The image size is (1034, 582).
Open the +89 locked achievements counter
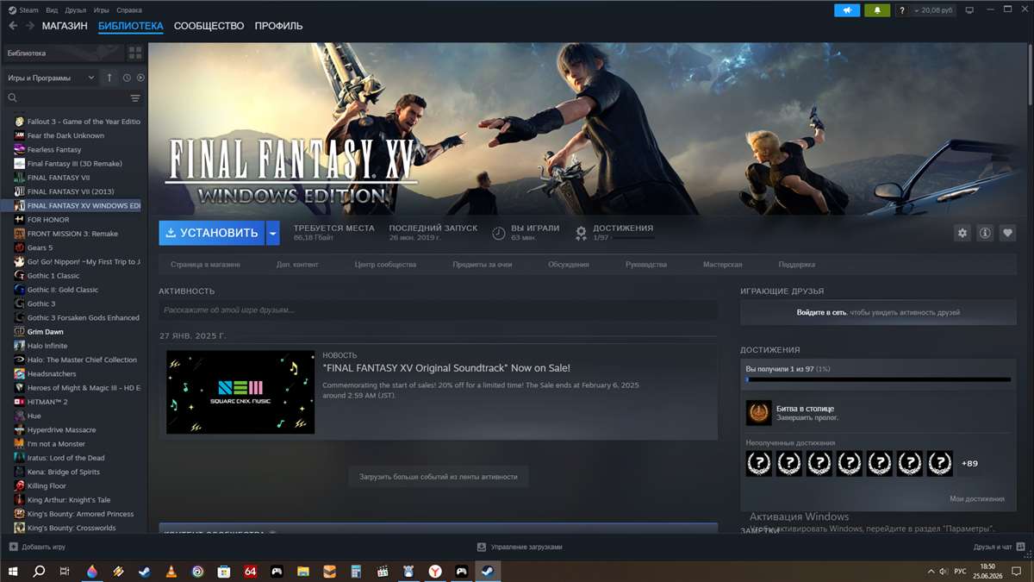point(969,463)
